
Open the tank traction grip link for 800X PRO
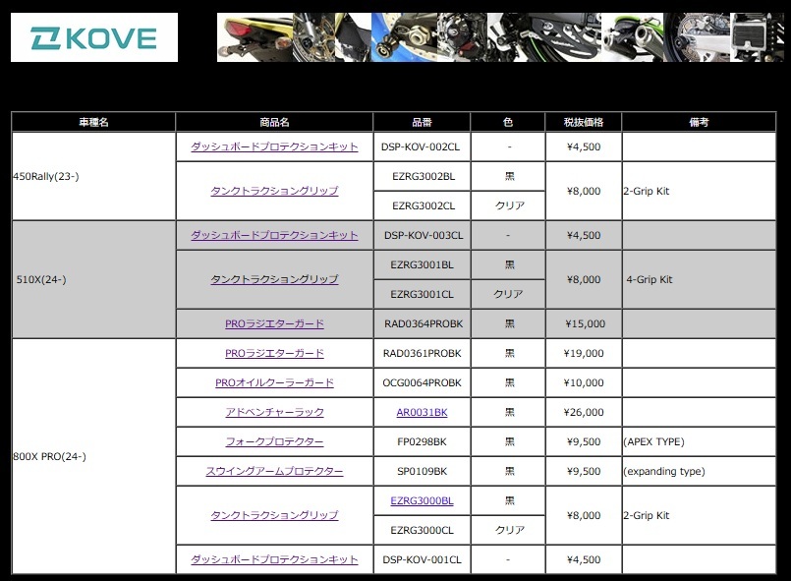click(x=274, y=515)
